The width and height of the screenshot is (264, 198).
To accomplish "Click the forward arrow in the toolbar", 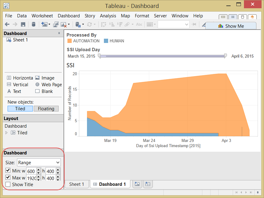I will tap(15, 24).
